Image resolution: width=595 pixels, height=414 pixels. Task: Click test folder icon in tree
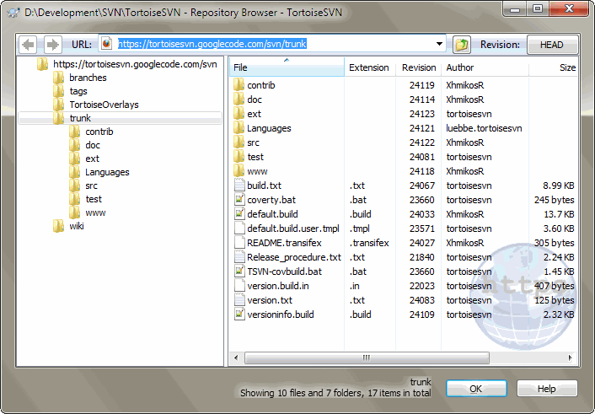74,199
